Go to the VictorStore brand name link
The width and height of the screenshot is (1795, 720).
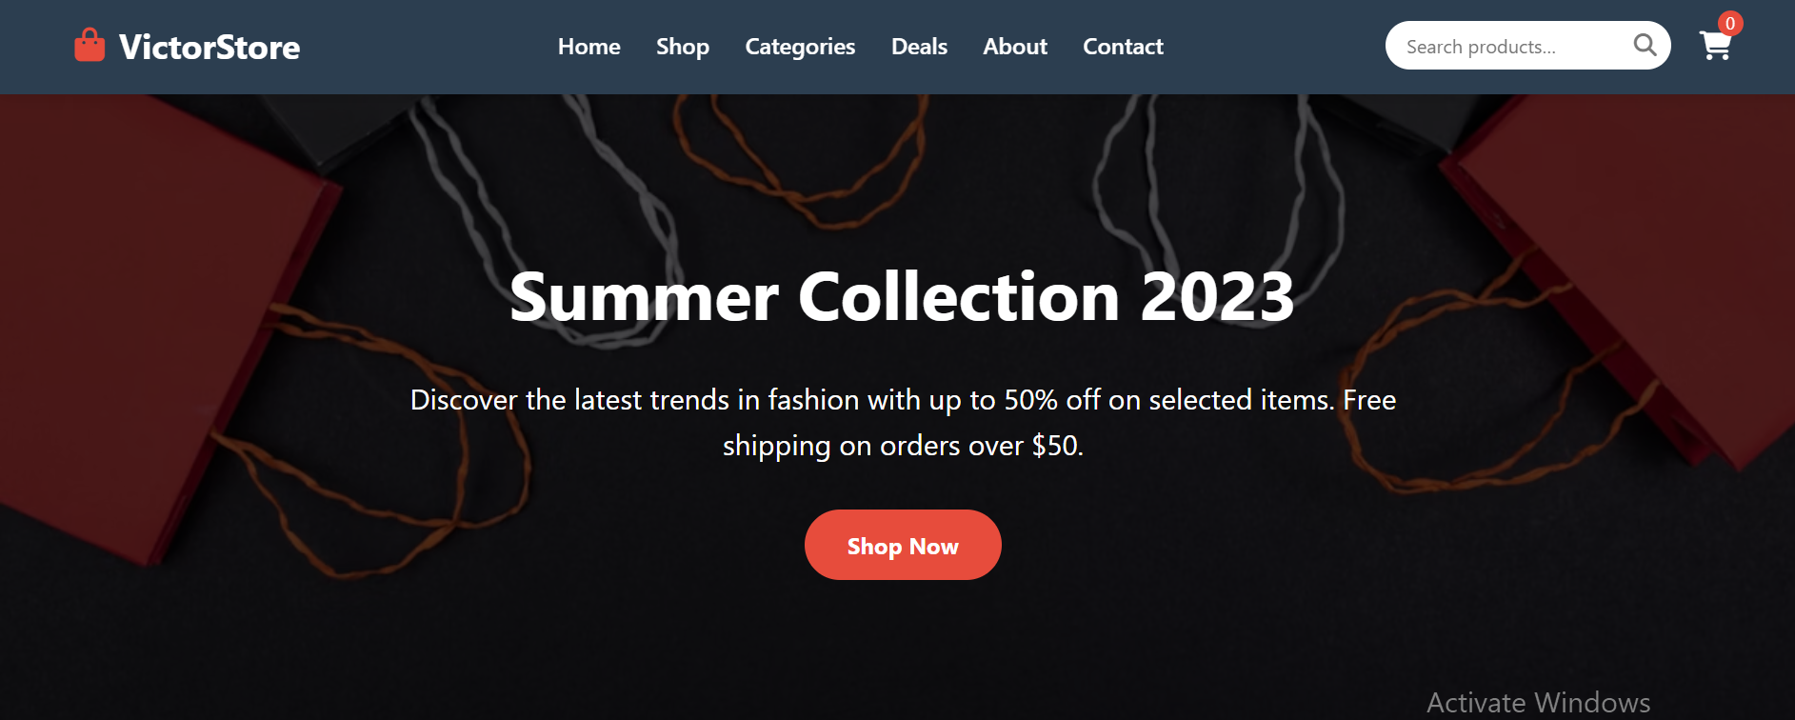click(x=209, y=47)
